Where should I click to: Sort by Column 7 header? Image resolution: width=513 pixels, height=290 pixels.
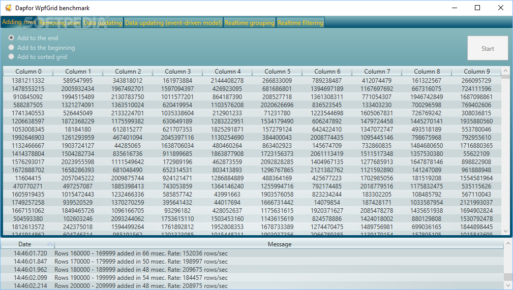[x=377, y=71]
